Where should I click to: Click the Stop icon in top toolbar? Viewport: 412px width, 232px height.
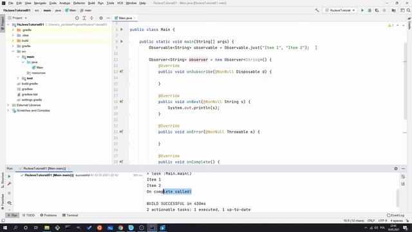[384, 10]
